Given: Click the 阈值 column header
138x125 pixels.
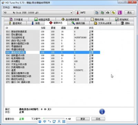Looking at the screenshot, I should 67,28.
